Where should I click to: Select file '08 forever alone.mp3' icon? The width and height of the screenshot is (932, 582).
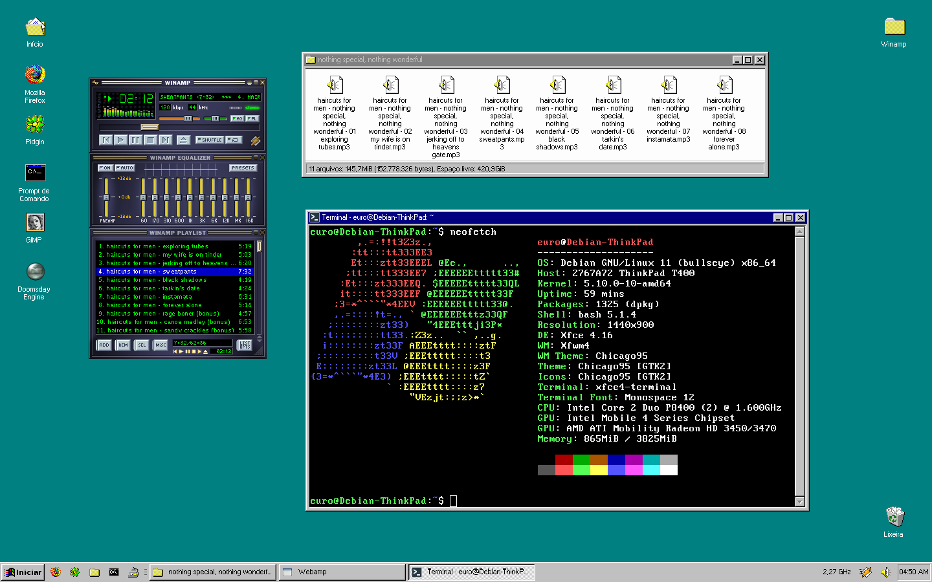tap(724, 85)
